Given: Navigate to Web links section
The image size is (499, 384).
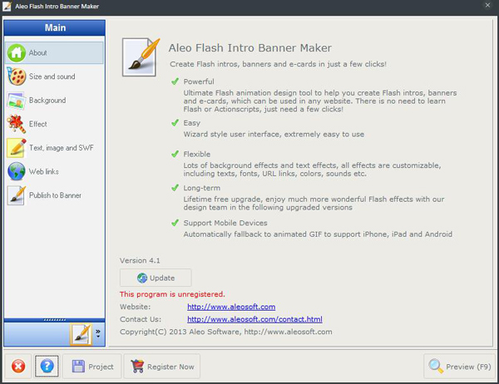Looking at the screenshot, I should [x=44, y=171].
